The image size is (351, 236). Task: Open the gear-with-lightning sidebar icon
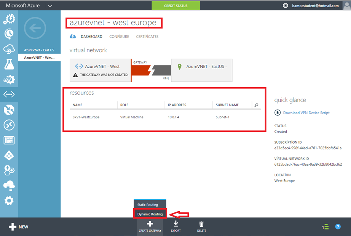coord(9,19)
